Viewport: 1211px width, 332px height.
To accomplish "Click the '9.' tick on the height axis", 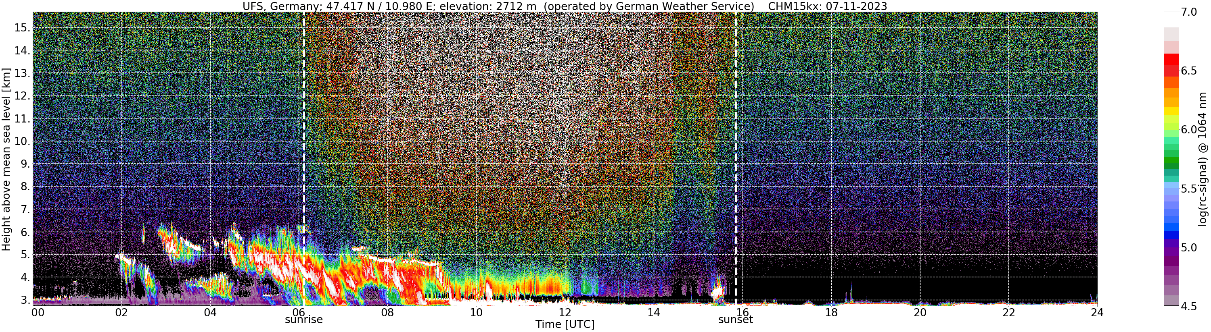I will click(x=25, y=164).
